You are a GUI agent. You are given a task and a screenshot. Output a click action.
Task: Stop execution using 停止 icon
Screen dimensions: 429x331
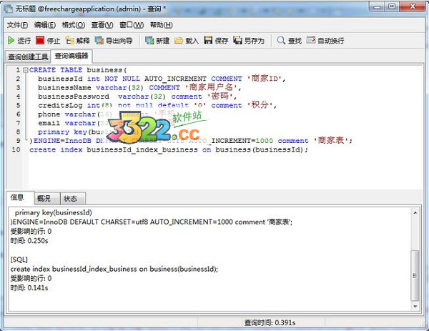(48, 41)
